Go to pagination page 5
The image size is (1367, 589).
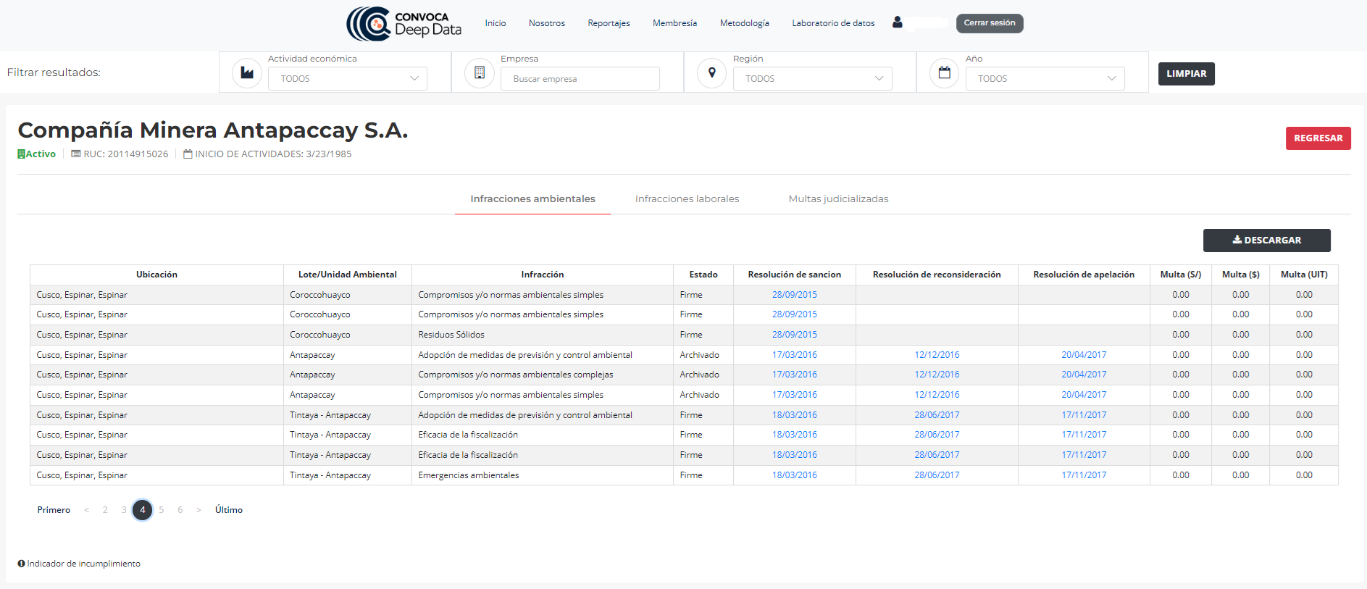[x=162, y=510]
